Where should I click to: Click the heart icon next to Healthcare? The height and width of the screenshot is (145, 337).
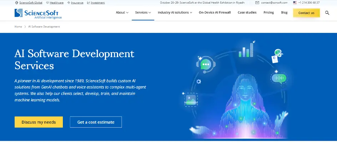tap(47, 3)
